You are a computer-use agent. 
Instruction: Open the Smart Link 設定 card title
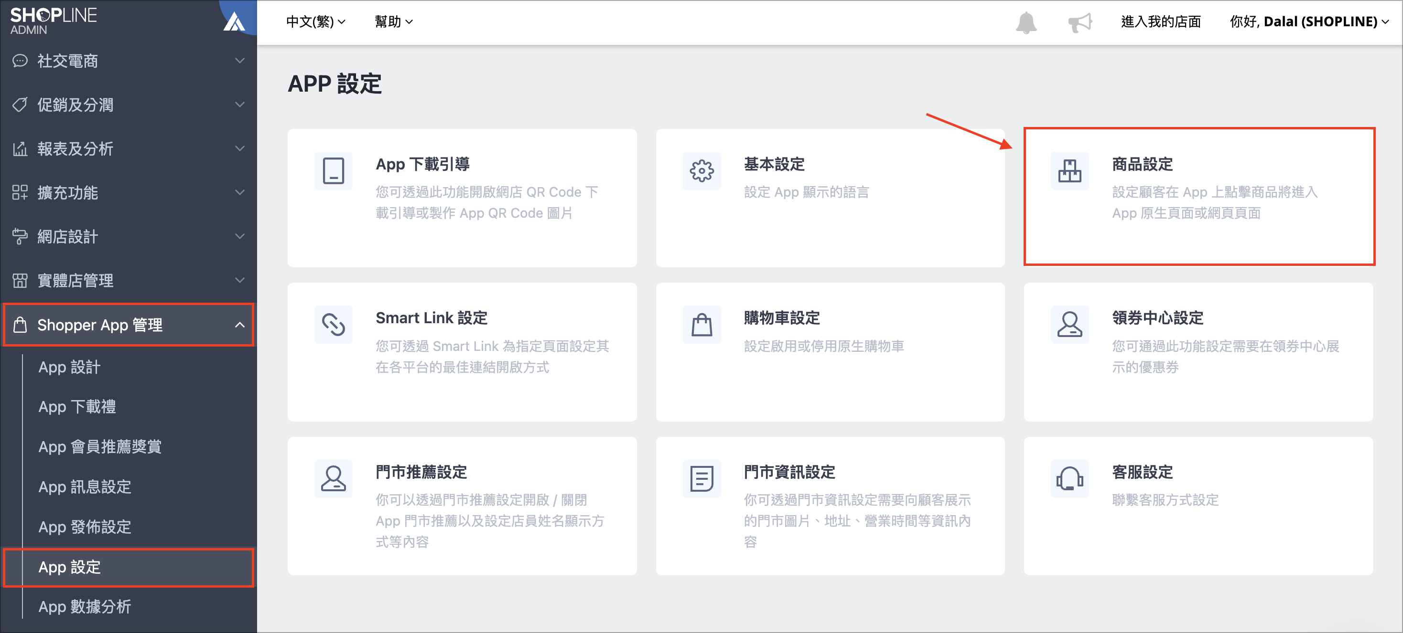pyautogui.click(x=432, y=318)
